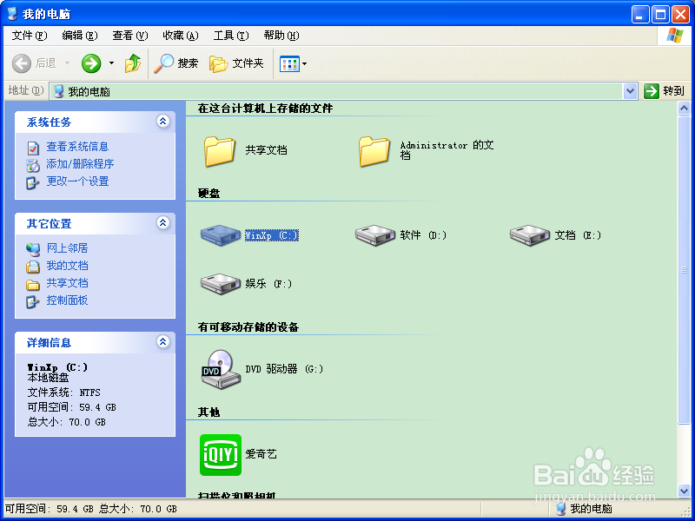The image size is (695, 521).
Task: Click the 添加/删除程序 icon
Action: [33, 165]
